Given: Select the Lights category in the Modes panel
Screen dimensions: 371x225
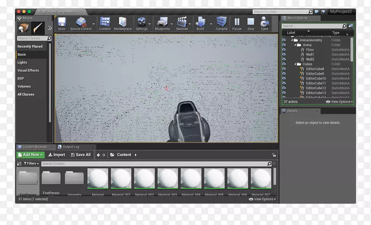Looking at the screenshot, I should click(22, 62).
